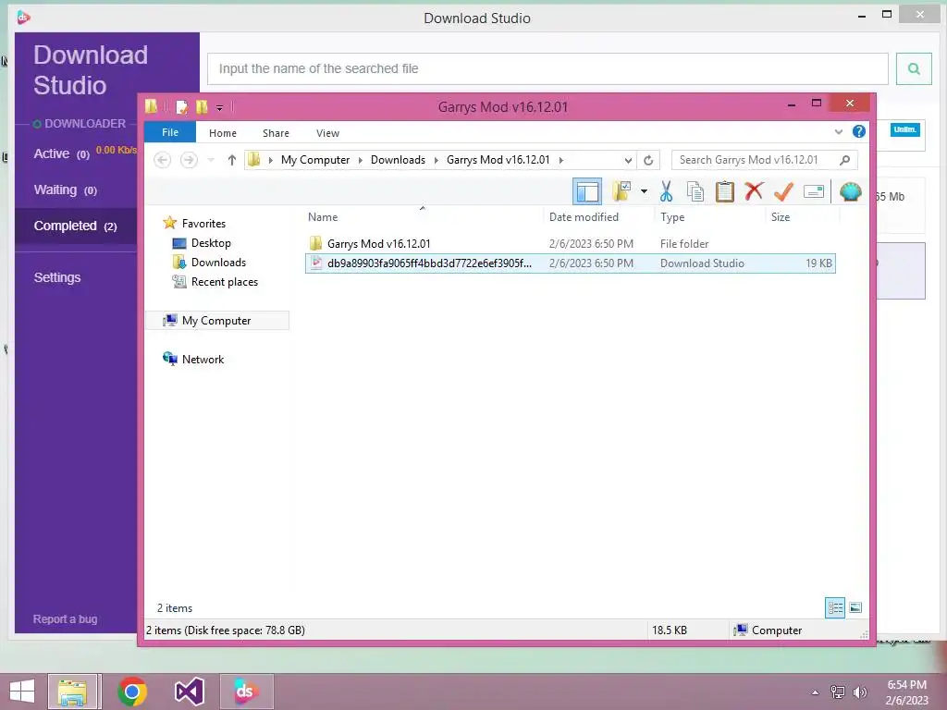Viewport: 947px width, 710px height.
Task: Select the Garrys Mod v16.12.01 folder row
Action: 570,244
